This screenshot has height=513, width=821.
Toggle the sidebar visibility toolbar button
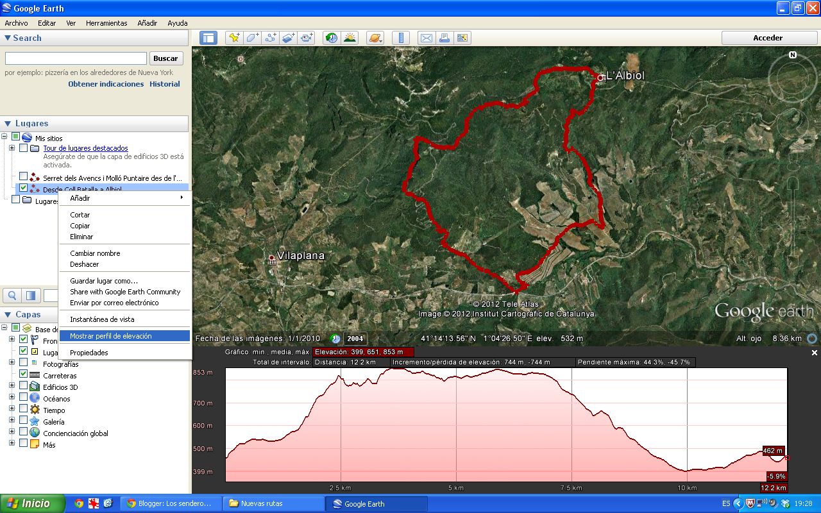208,38
